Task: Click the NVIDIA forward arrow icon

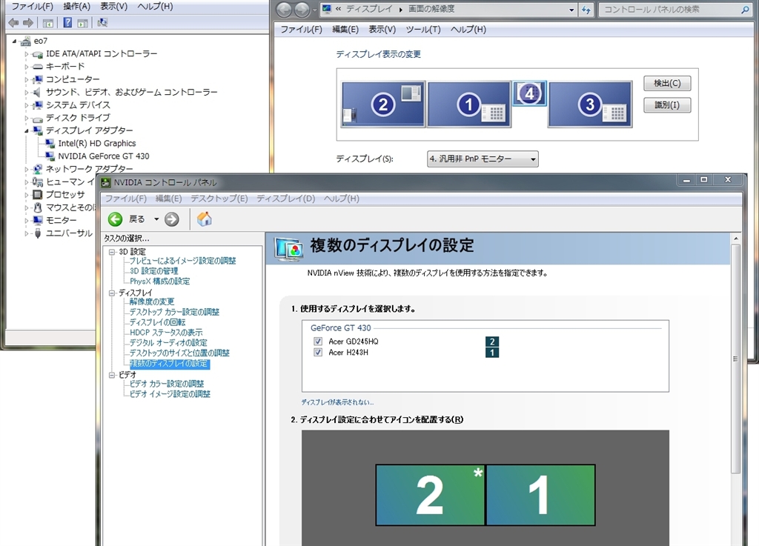Action: pos(171,219)
